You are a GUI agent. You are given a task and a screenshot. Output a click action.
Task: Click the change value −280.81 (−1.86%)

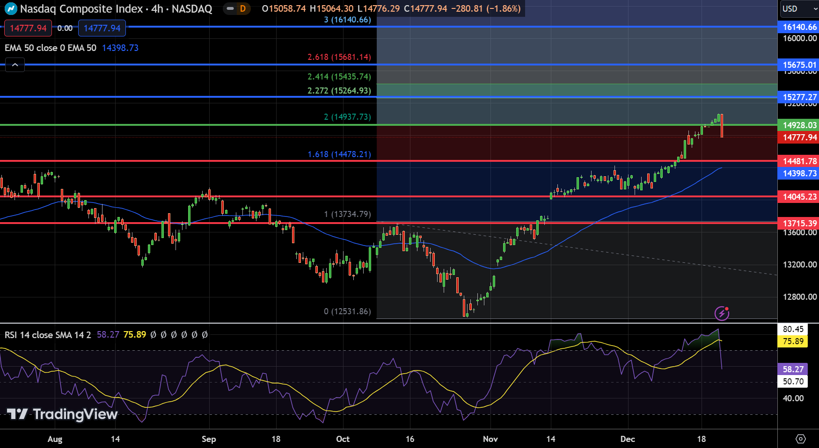pos(486,8)
